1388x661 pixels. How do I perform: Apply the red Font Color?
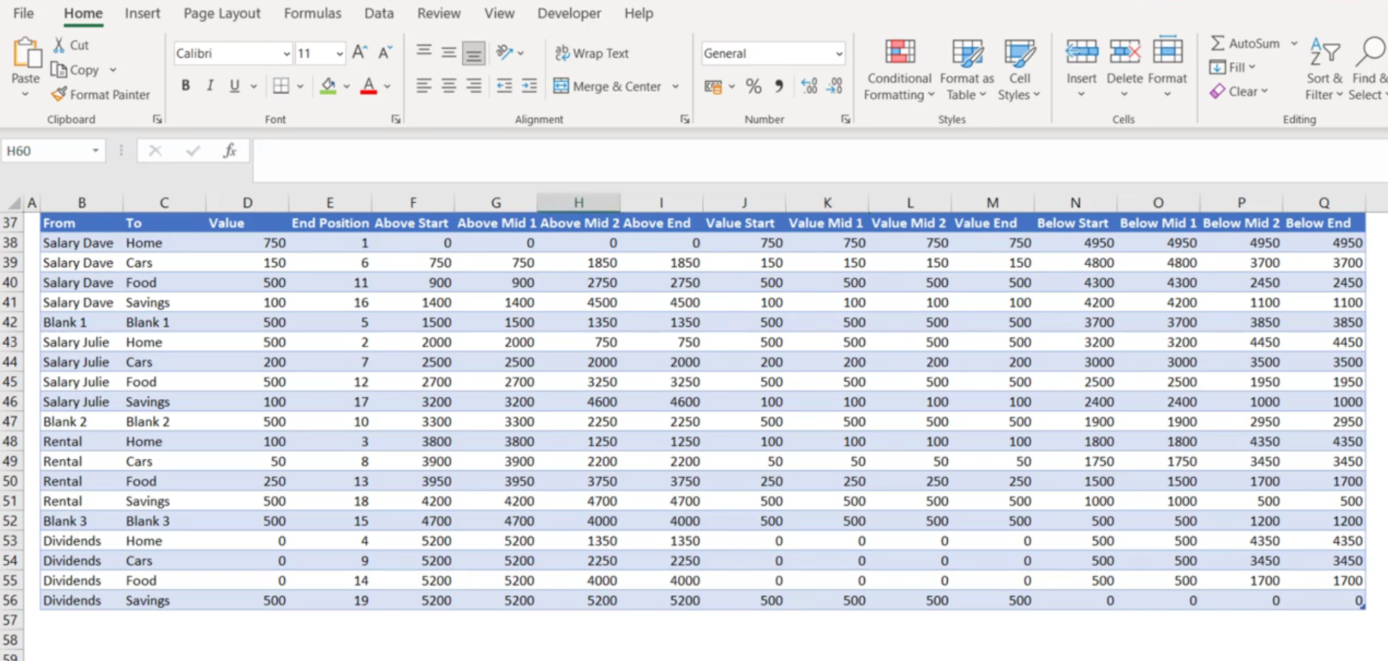pos(368,86)
